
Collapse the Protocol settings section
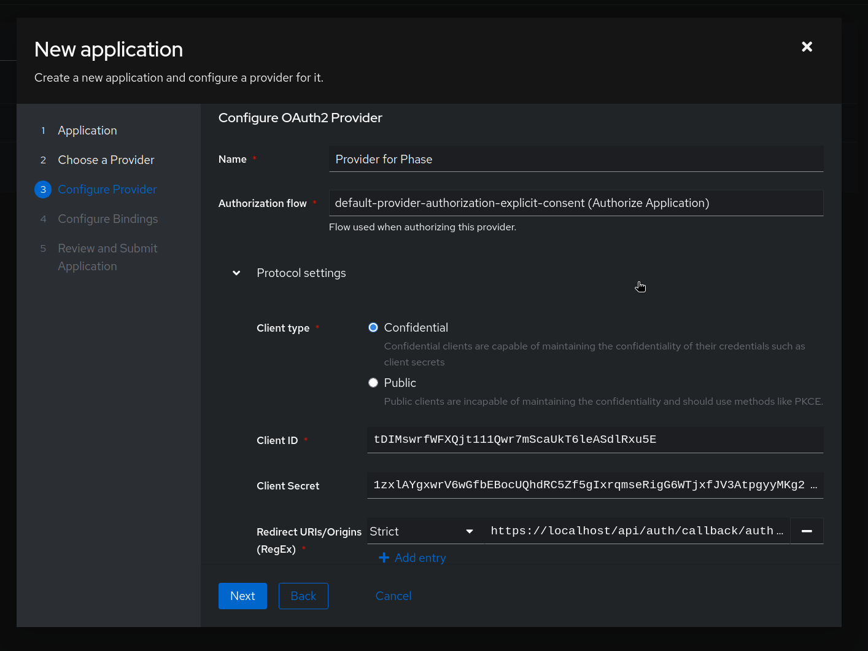pyautogui.click(x=236, y=273)
